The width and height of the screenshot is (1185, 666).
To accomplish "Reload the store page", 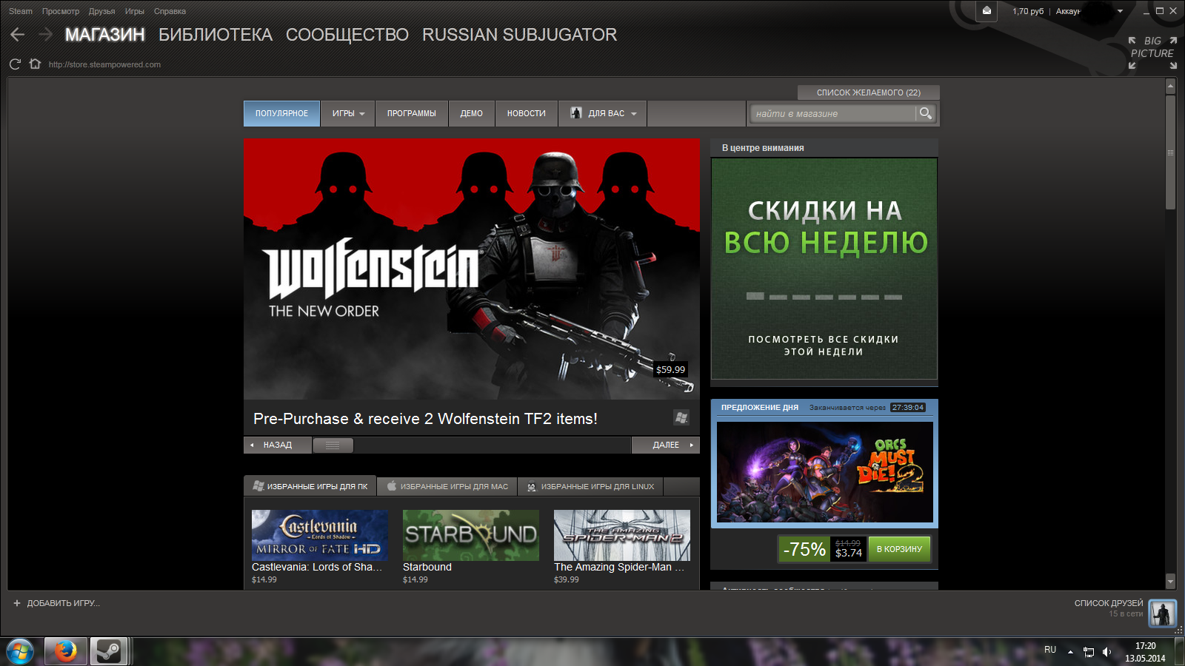I will coord(15,64).
